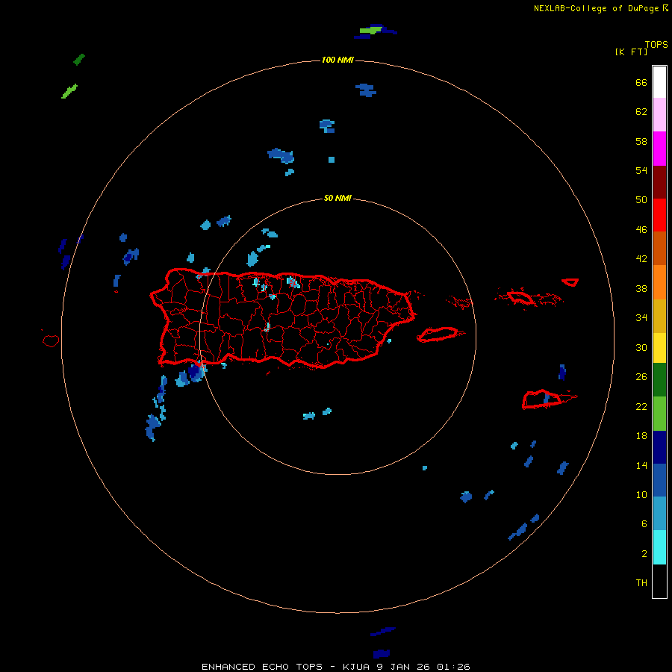672x672 pixels.
Task: Select the bright red legend swatch
Action: [659, 215]
